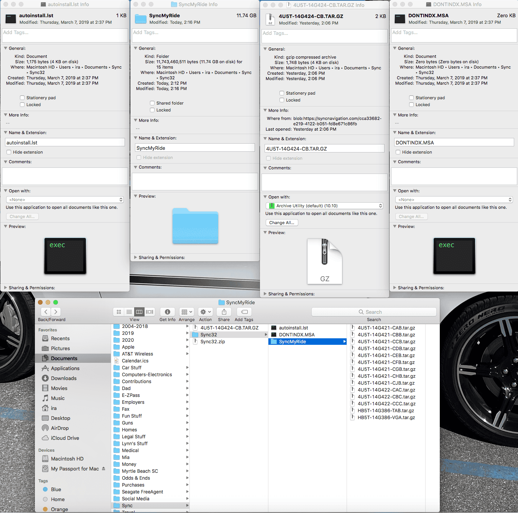This screenshot has height=513, width=518.
Task: Switch Finder to column view
Action: (139, 312)
